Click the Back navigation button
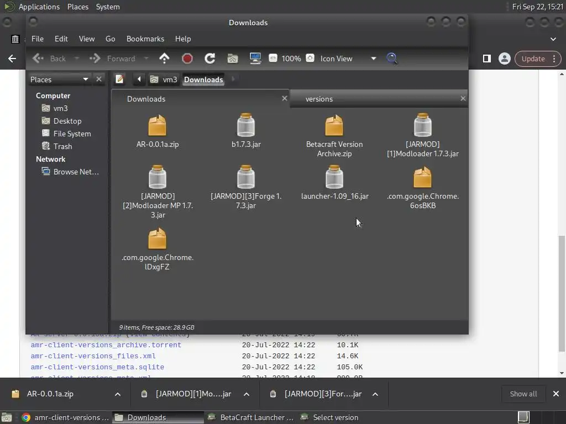The image size is (566, 424). (x=49, y=59)
